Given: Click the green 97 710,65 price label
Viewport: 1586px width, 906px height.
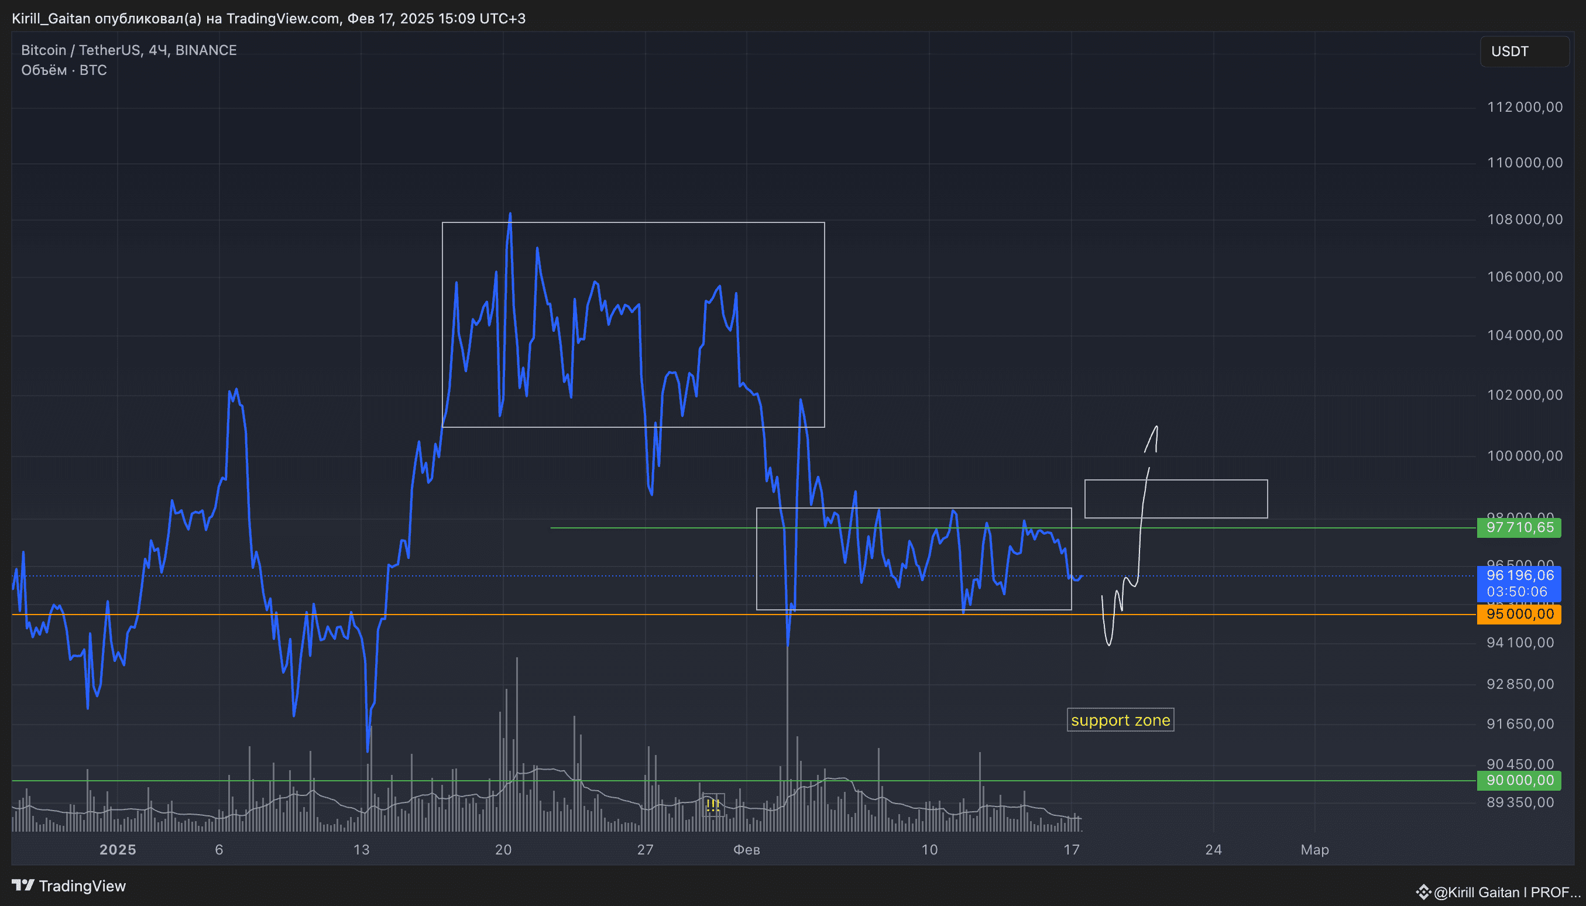Looking at the screenshot, I should (1518, 528).
